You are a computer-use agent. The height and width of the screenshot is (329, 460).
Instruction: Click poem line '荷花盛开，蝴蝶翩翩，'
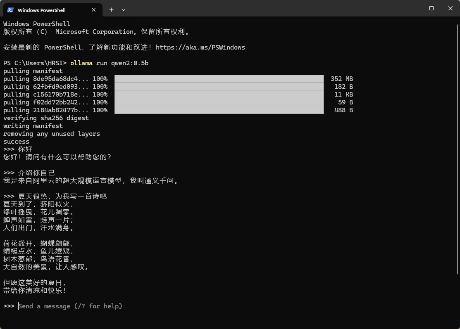click(x=38, y=244)
